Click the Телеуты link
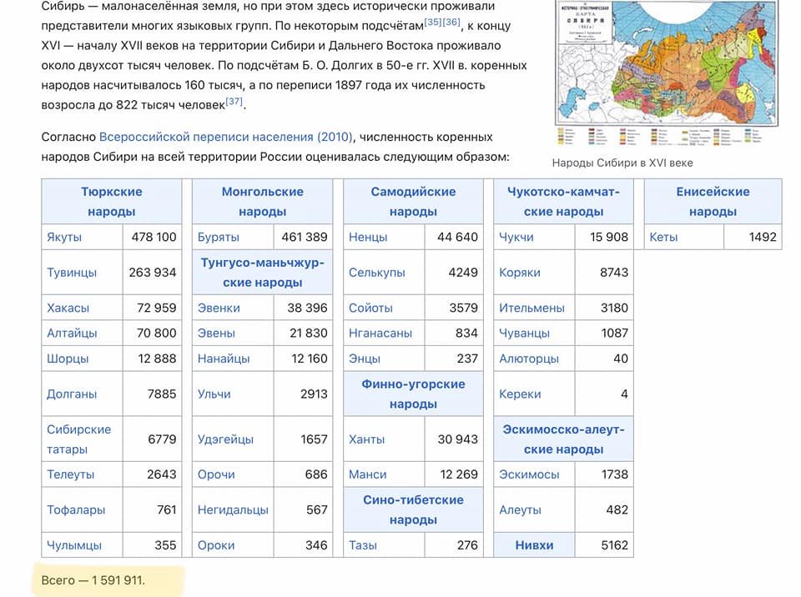 click(70, 474)
